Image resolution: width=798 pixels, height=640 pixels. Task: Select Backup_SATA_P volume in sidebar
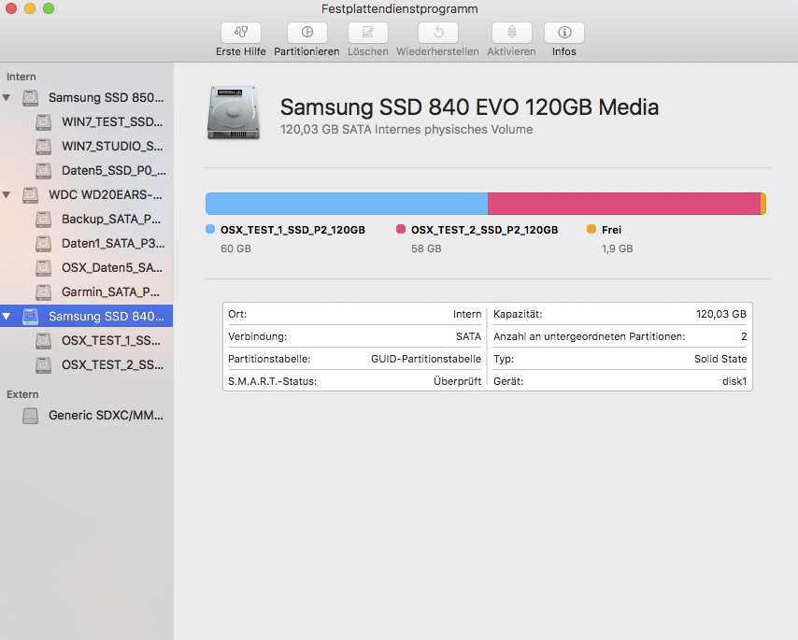tap(87, 220)
